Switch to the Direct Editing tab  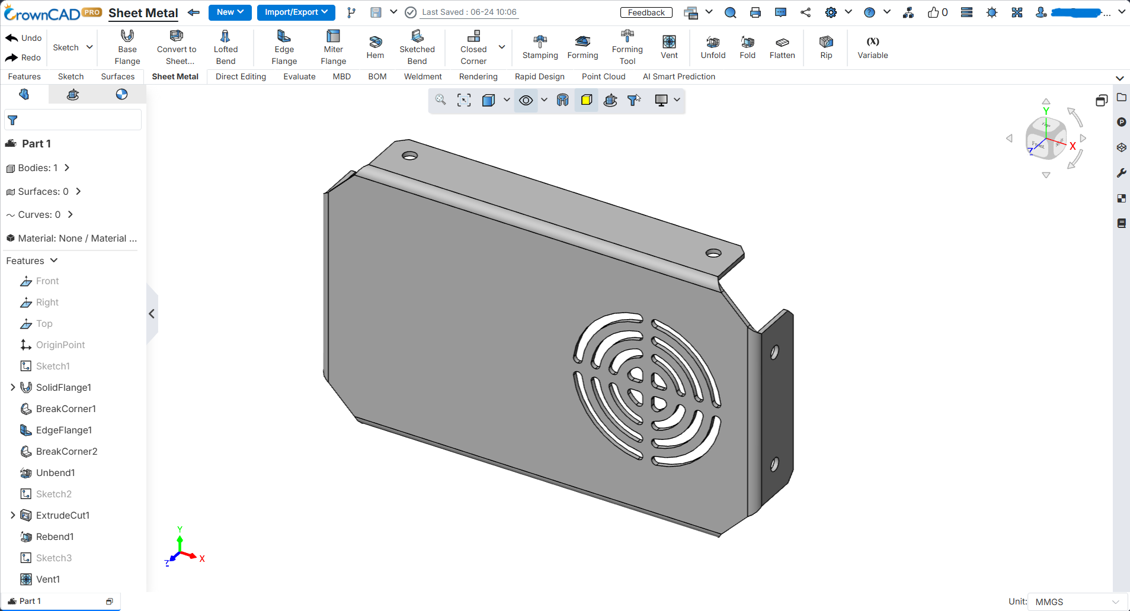[x=241, y=76]
